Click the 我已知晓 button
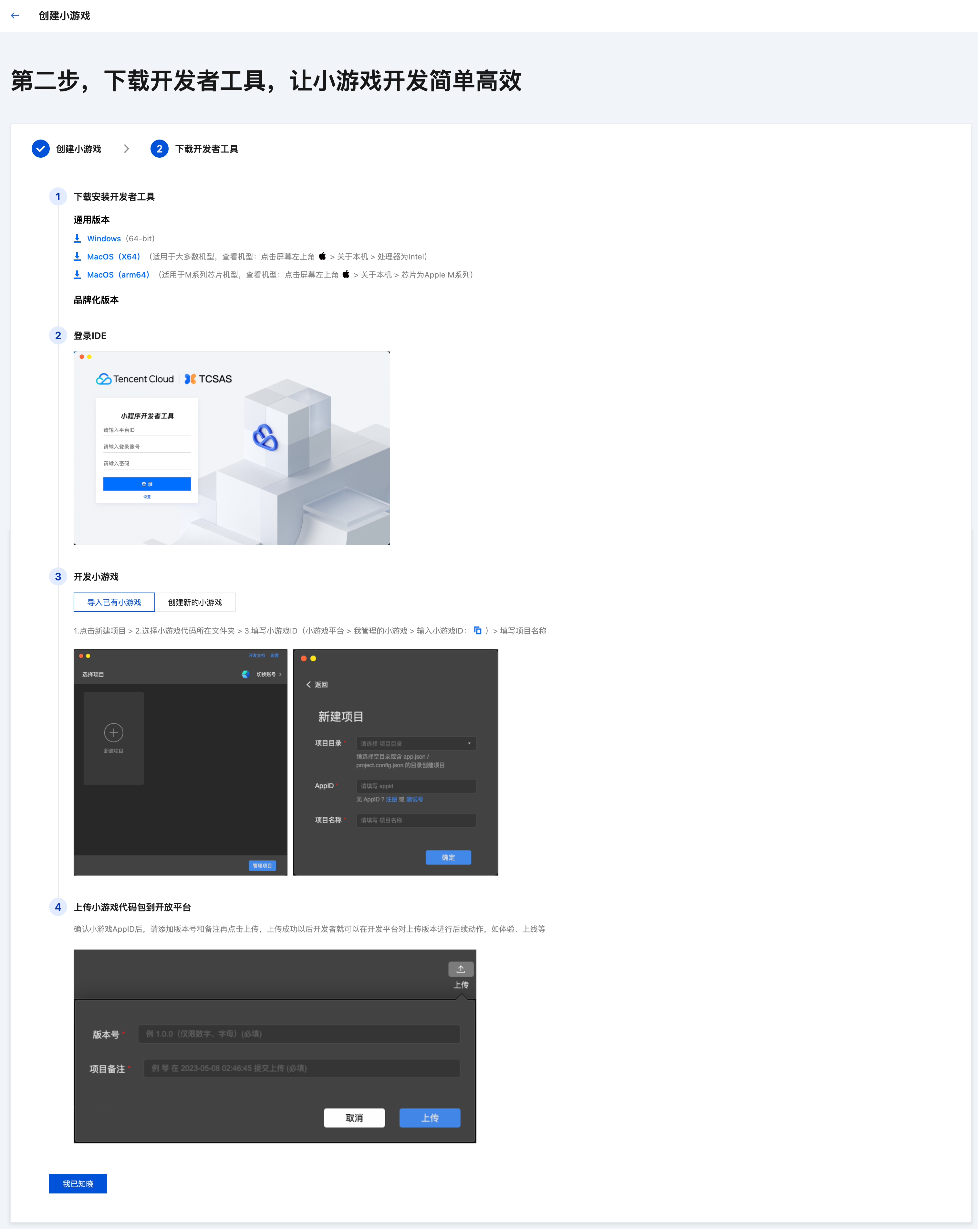 tap(78, 1183)
